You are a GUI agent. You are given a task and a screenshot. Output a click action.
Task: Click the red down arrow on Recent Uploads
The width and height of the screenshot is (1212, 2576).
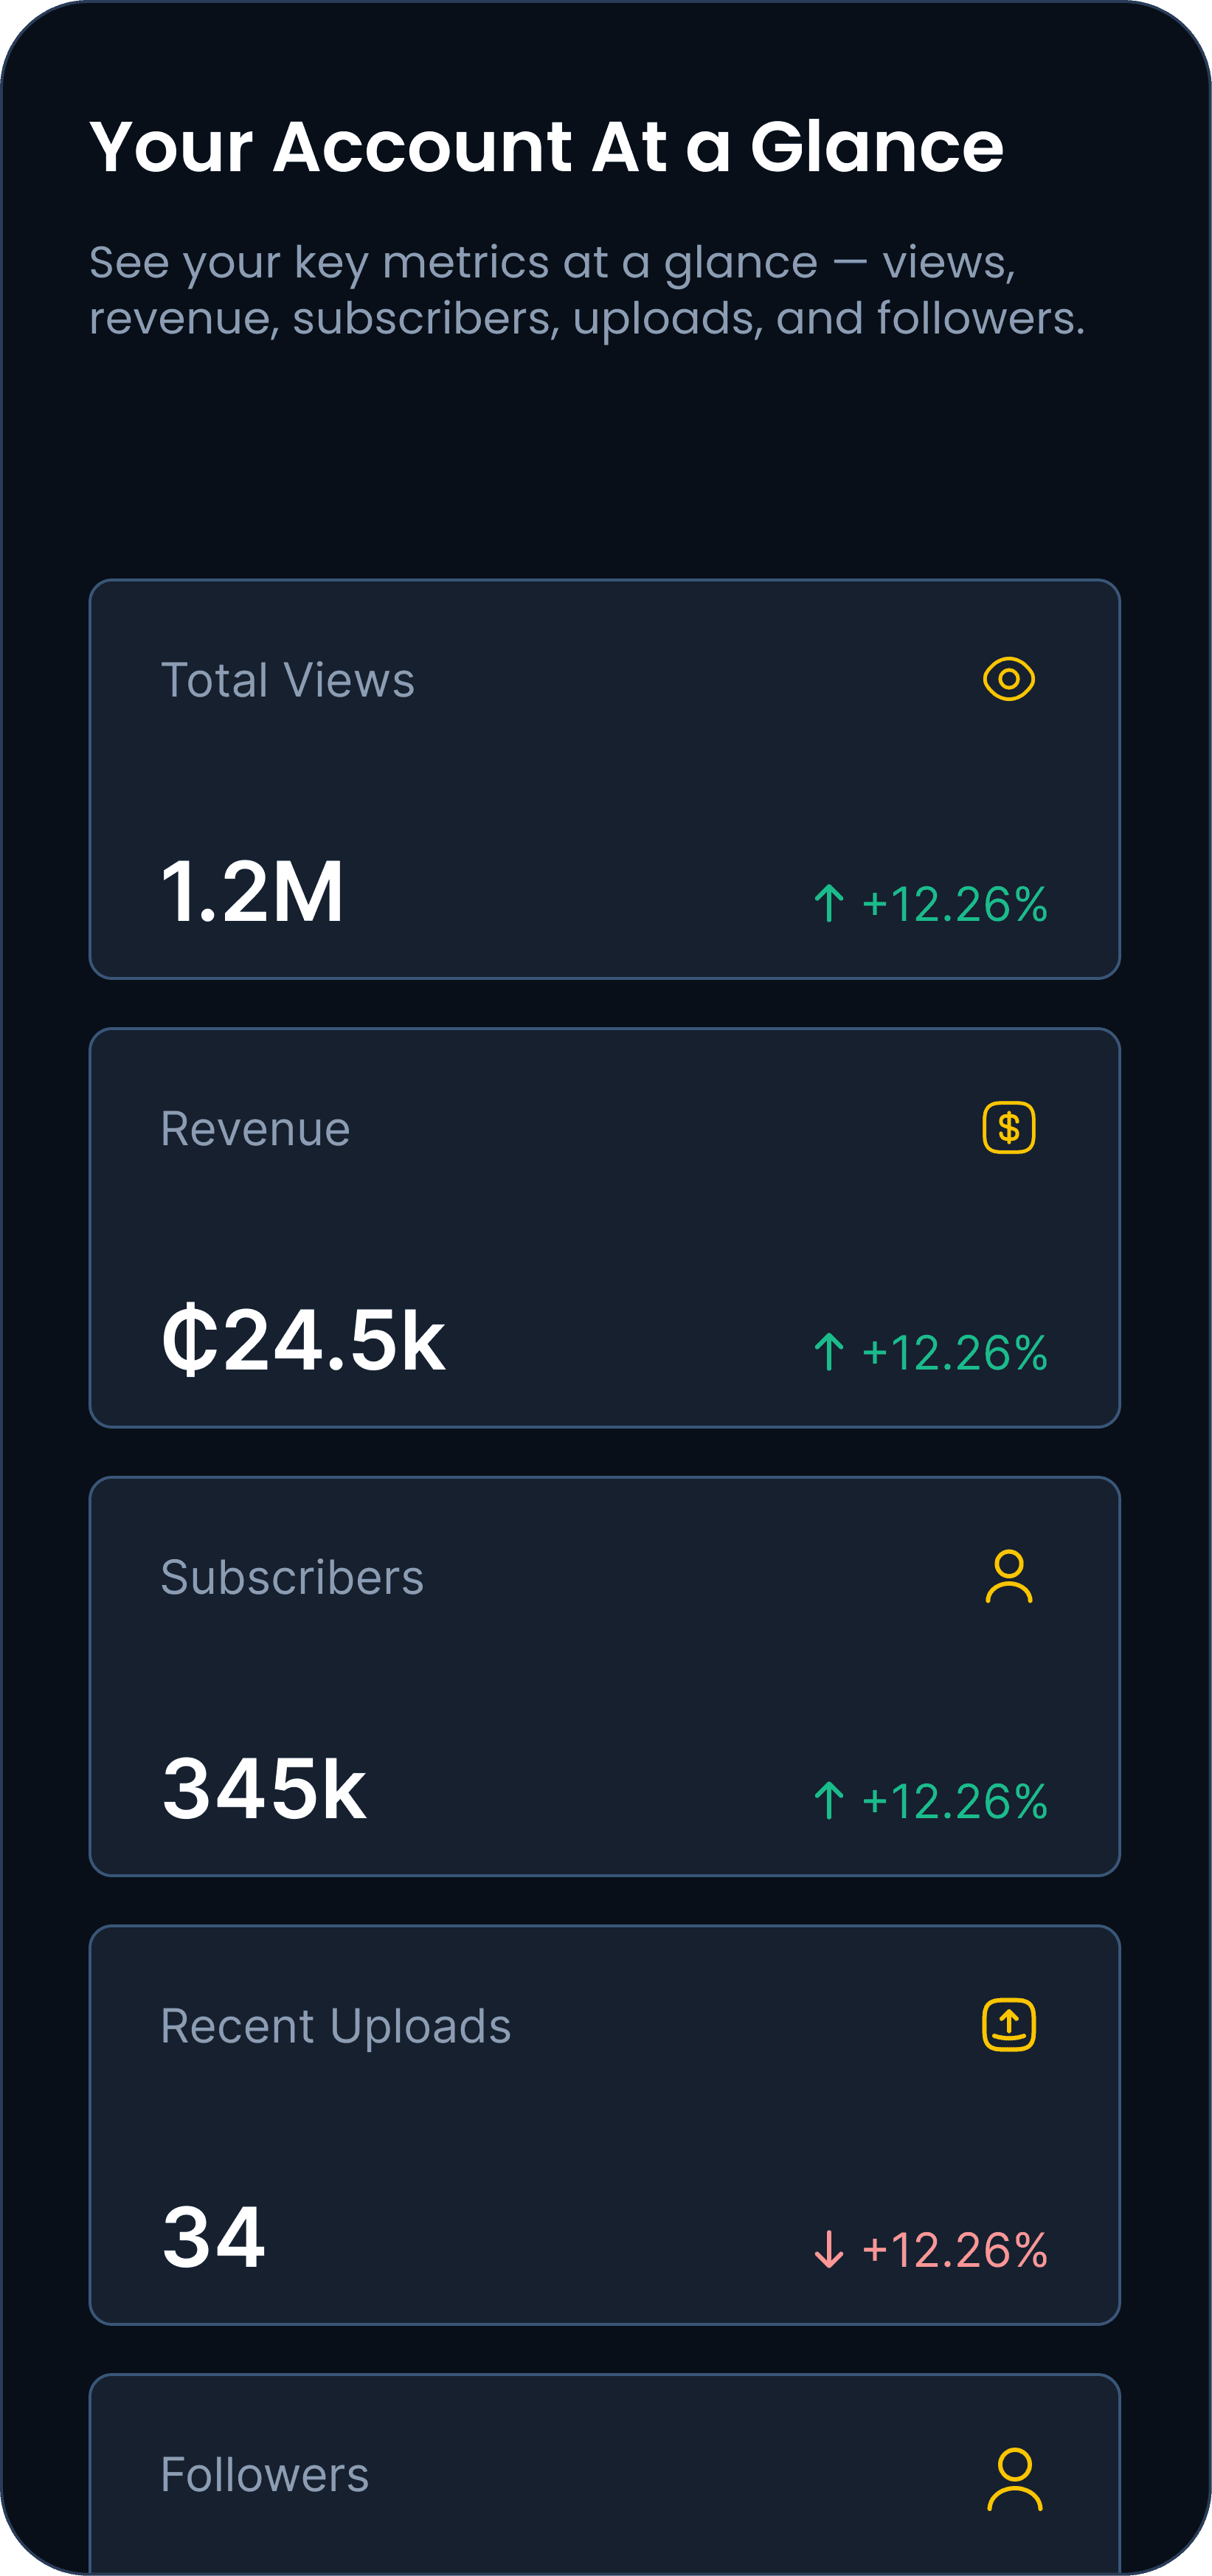(x=829, y=2249)
